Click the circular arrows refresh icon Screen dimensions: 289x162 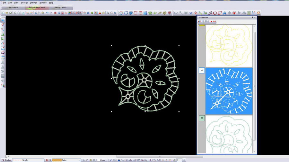(121, 13)
